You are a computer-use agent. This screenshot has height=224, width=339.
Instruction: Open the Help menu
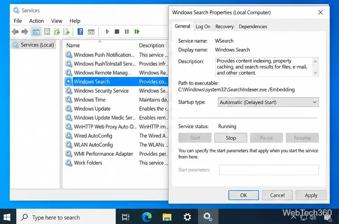pyautogui.click(x=75, y=21)
